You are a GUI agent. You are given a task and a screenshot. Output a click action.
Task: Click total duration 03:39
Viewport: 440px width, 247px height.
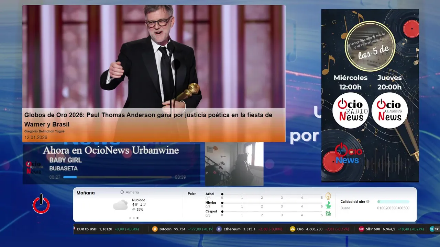coord(180,177)
